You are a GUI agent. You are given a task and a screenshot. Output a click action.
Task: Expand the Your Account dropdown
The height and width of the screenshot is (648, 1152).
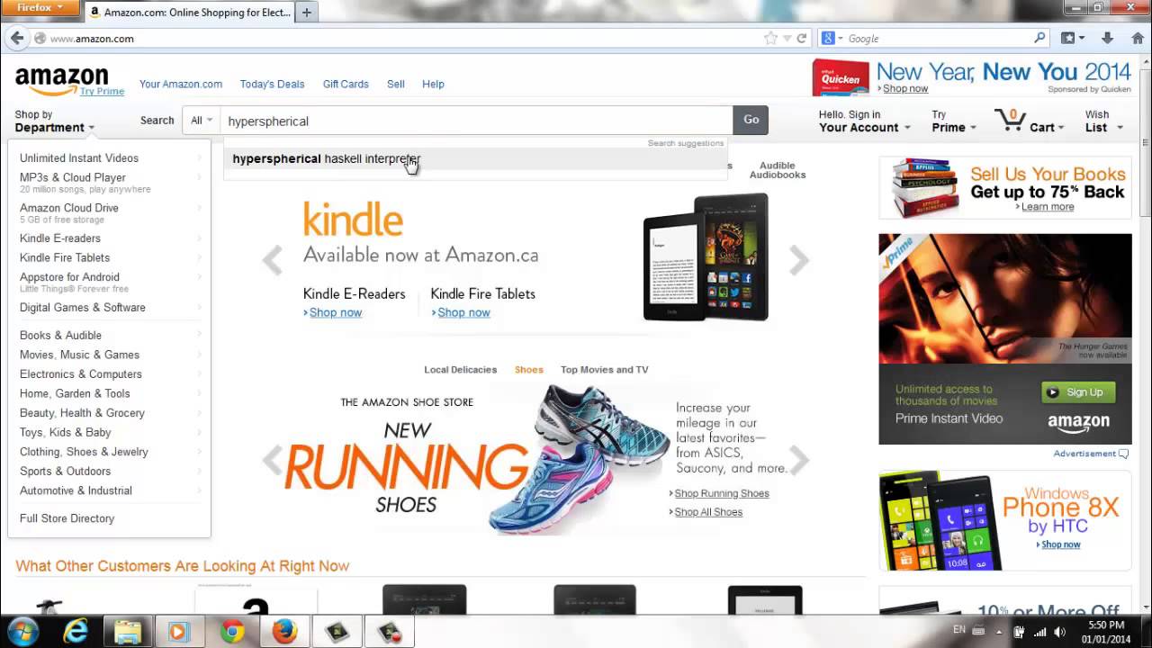click(x=864, y=121)
